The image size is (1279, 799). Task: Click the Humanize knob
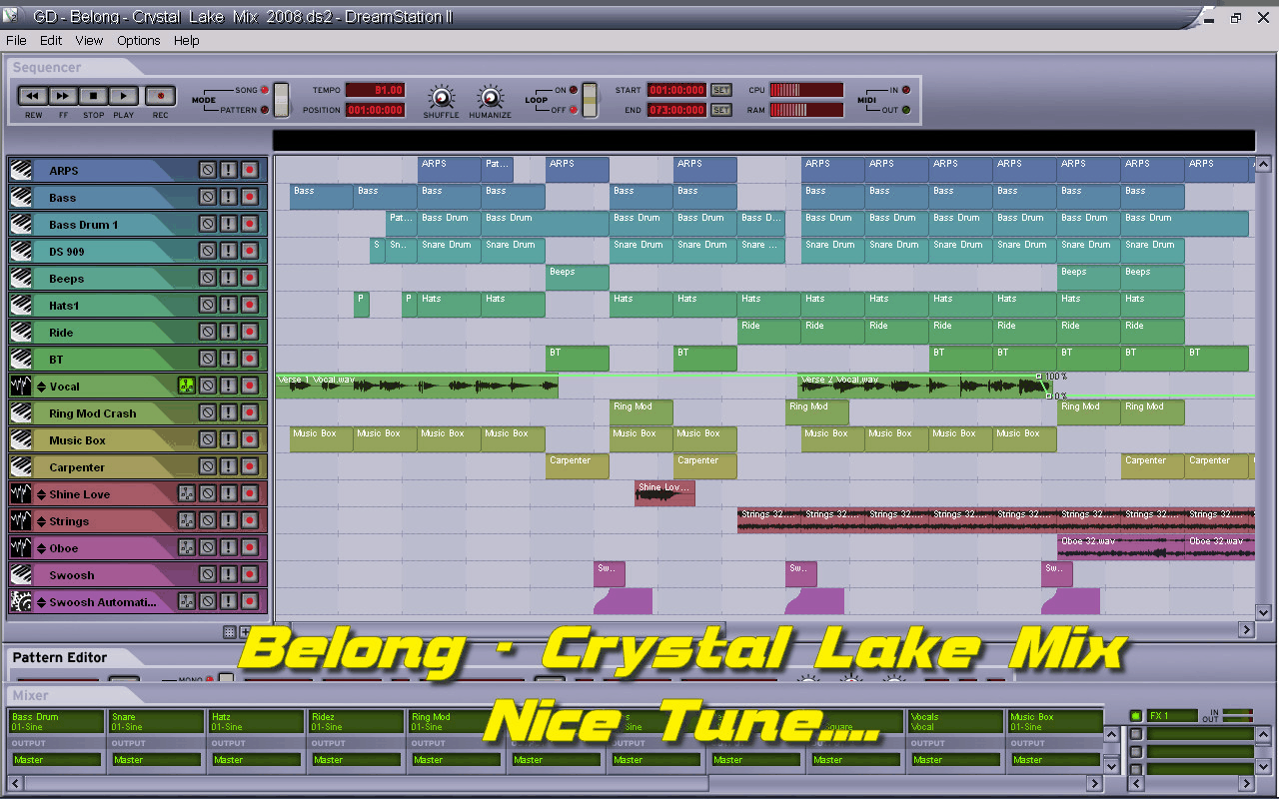pyautogui.click(x=490, y=97)
